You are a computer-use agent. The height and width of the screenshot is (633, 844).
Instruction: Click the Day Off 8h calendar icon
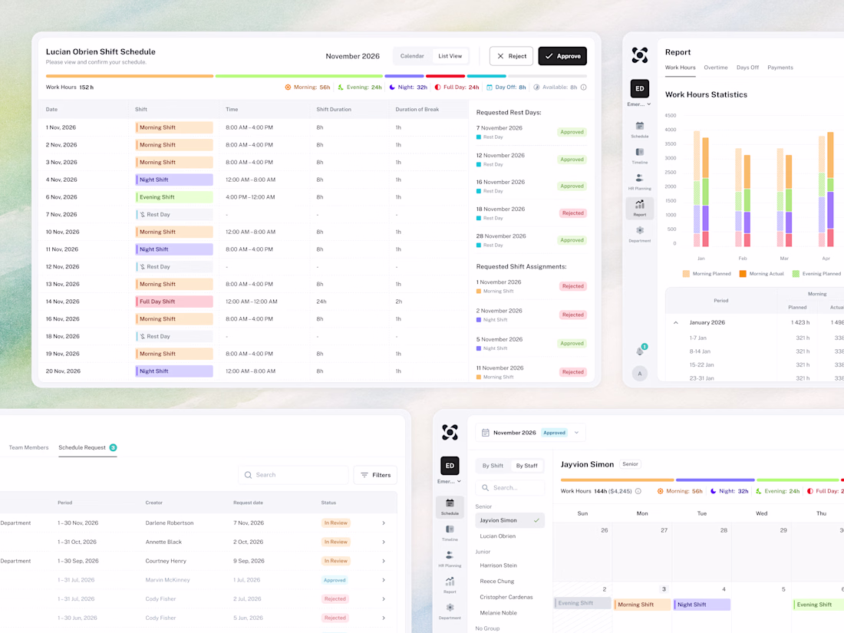point(490,87)
